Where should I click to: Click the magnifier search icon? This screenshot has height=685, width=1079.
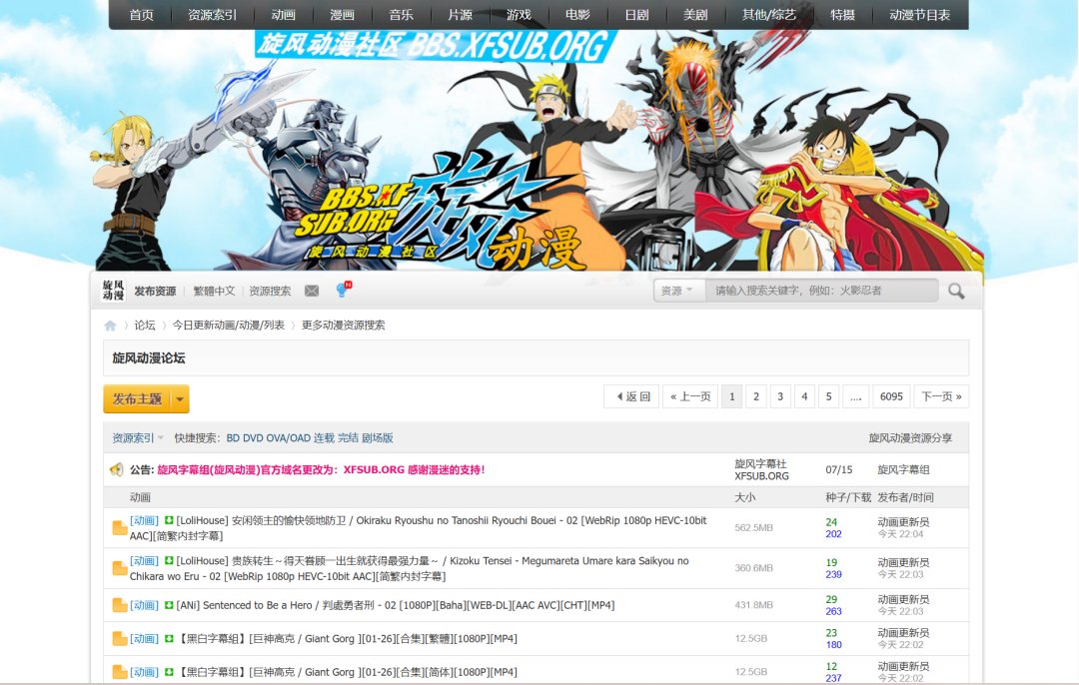pos(956,291)
